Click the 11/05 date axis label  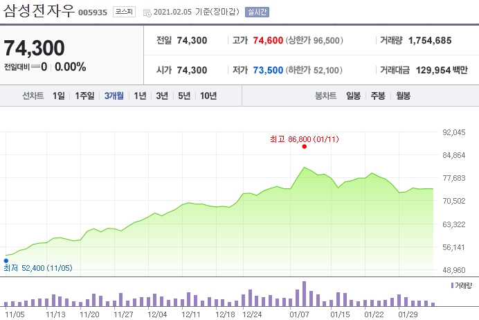15,314
